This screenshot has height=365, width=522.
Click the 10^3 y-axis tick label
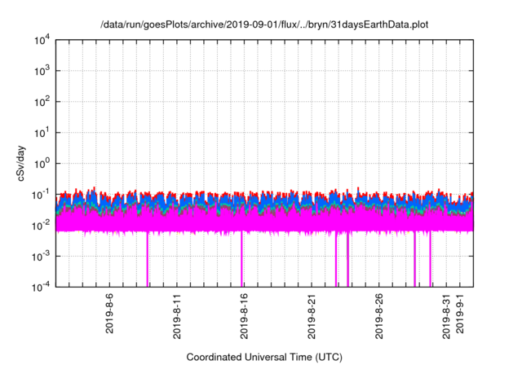(42, 71)
